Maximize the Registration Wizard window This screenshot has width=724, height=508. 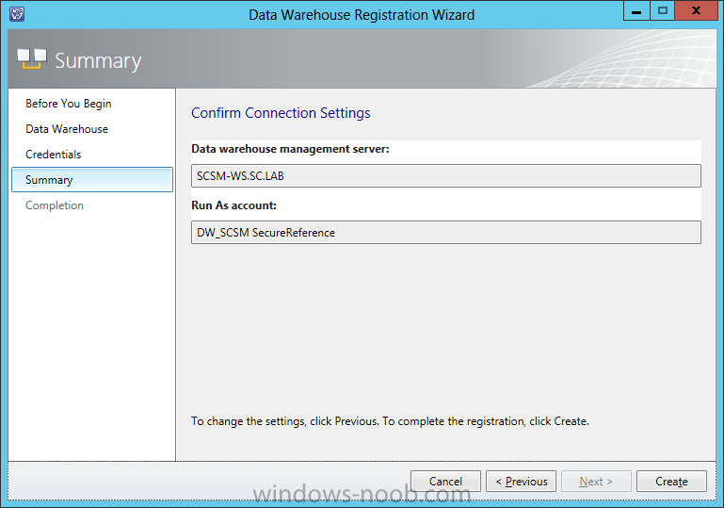tap(663, 10)
